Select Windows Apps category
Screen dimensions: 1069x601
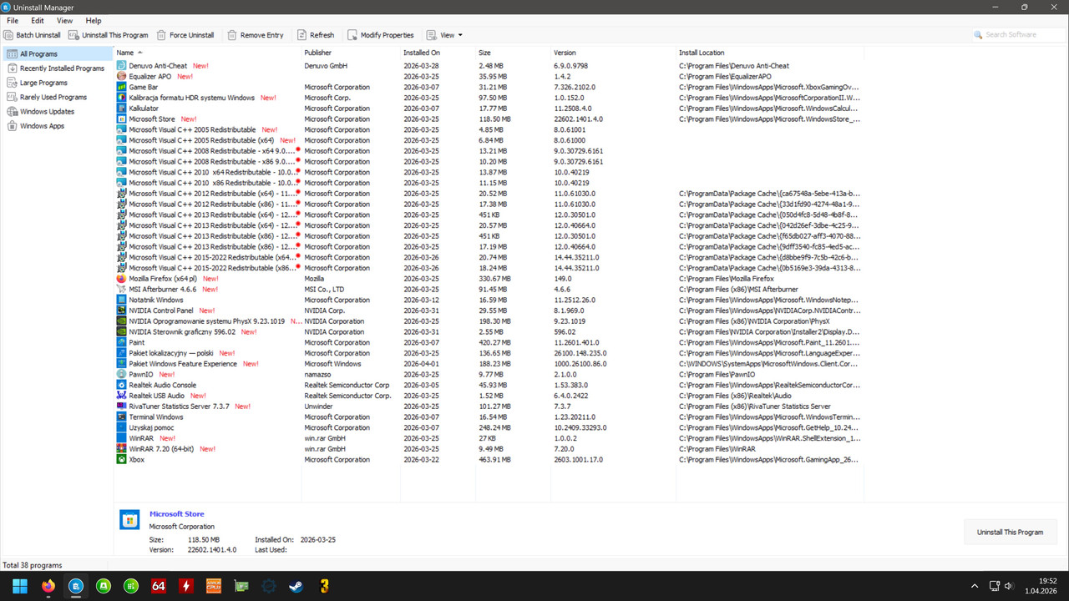[x=57, y=126]
